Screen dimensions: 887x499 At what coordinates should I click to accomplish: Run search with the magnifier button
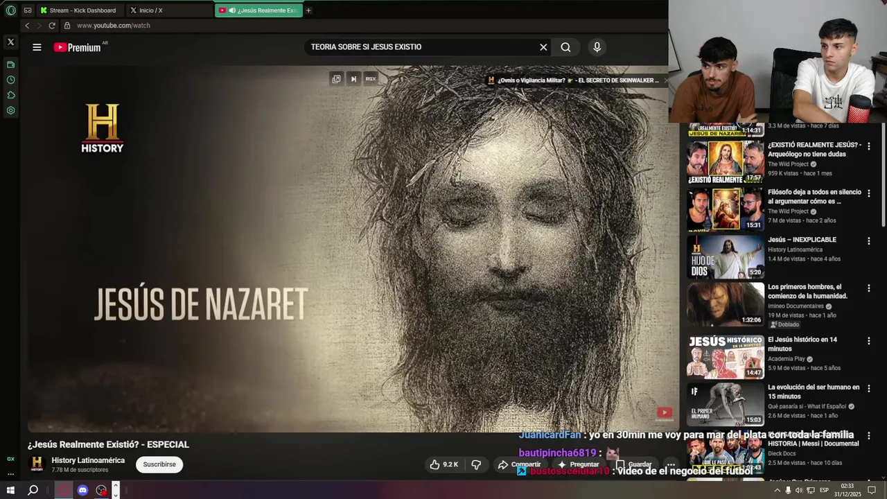pyautogui.click(x=565, y=47)
